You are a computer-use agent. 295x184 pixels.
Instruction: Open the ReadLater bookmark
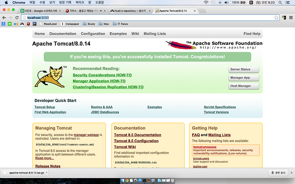[x=48, y=24]
